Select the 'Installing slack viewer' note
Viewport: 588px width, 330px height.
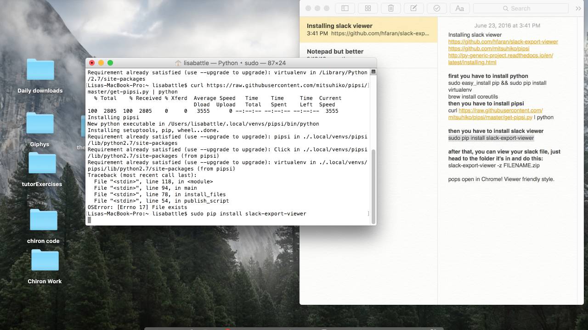click(368, 30)
